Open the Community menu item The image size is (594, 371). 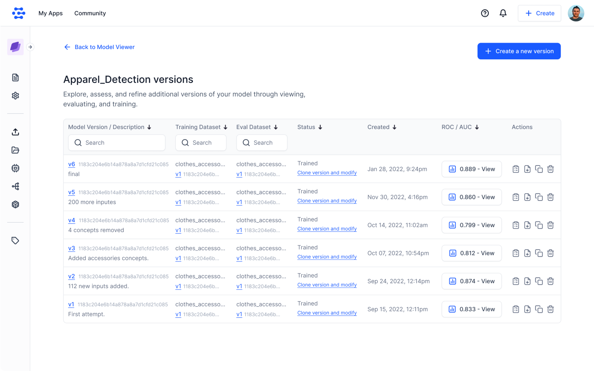(x=90, y=13)
